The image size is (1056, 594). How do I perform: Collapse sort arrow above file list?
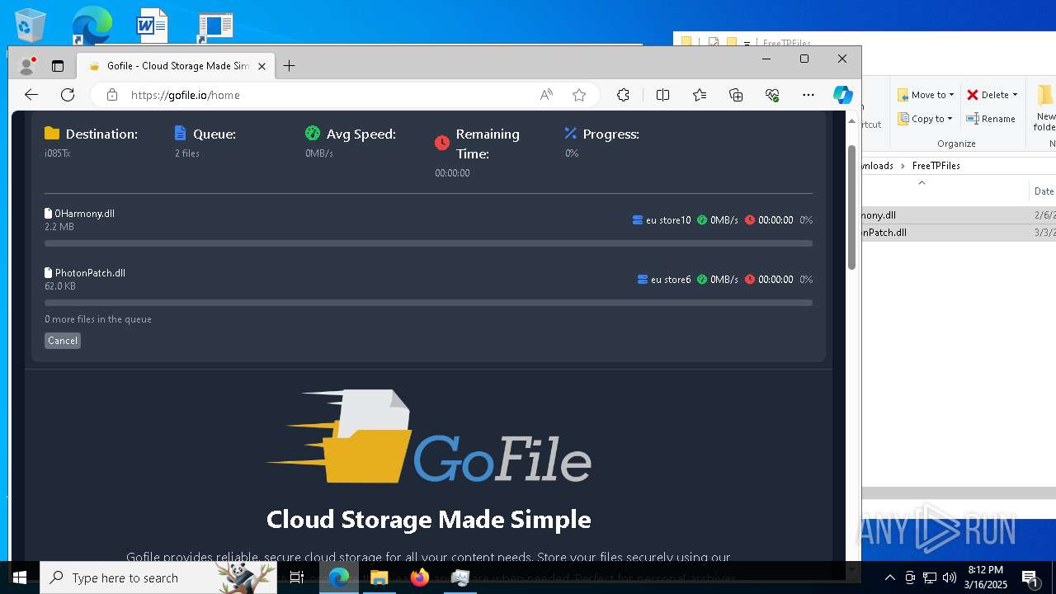(922, 183)
